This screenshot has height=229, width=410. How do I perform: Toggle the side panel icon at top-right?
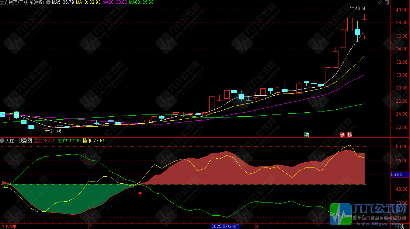coord(387,2)
